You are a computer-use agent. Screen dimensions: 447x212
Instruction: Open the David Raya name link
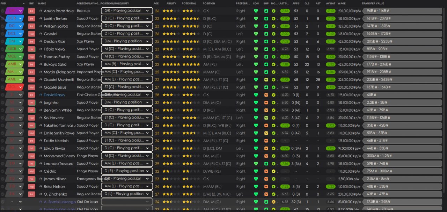point(54,95)
